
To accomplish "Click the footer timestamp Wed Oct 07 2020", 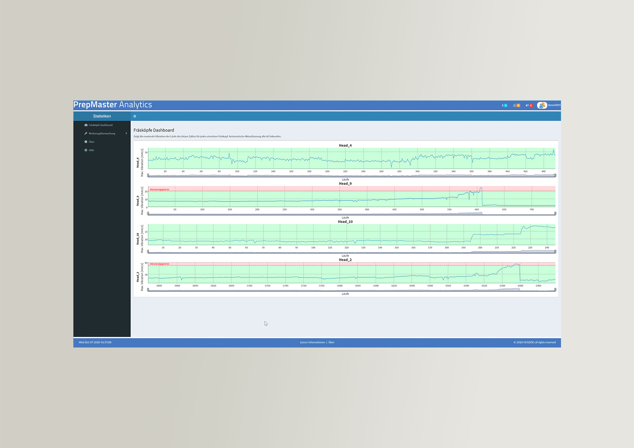I will click(95, 342).
